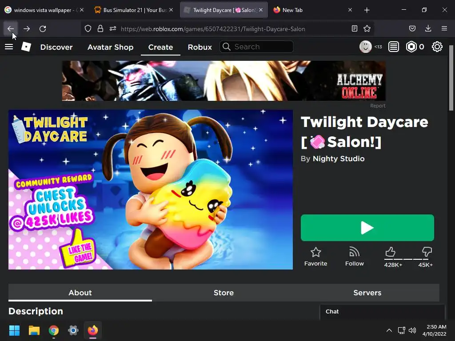Open tracking protection shield icon
Viewport: 455px width, 341px height.
tap(88, 28)
